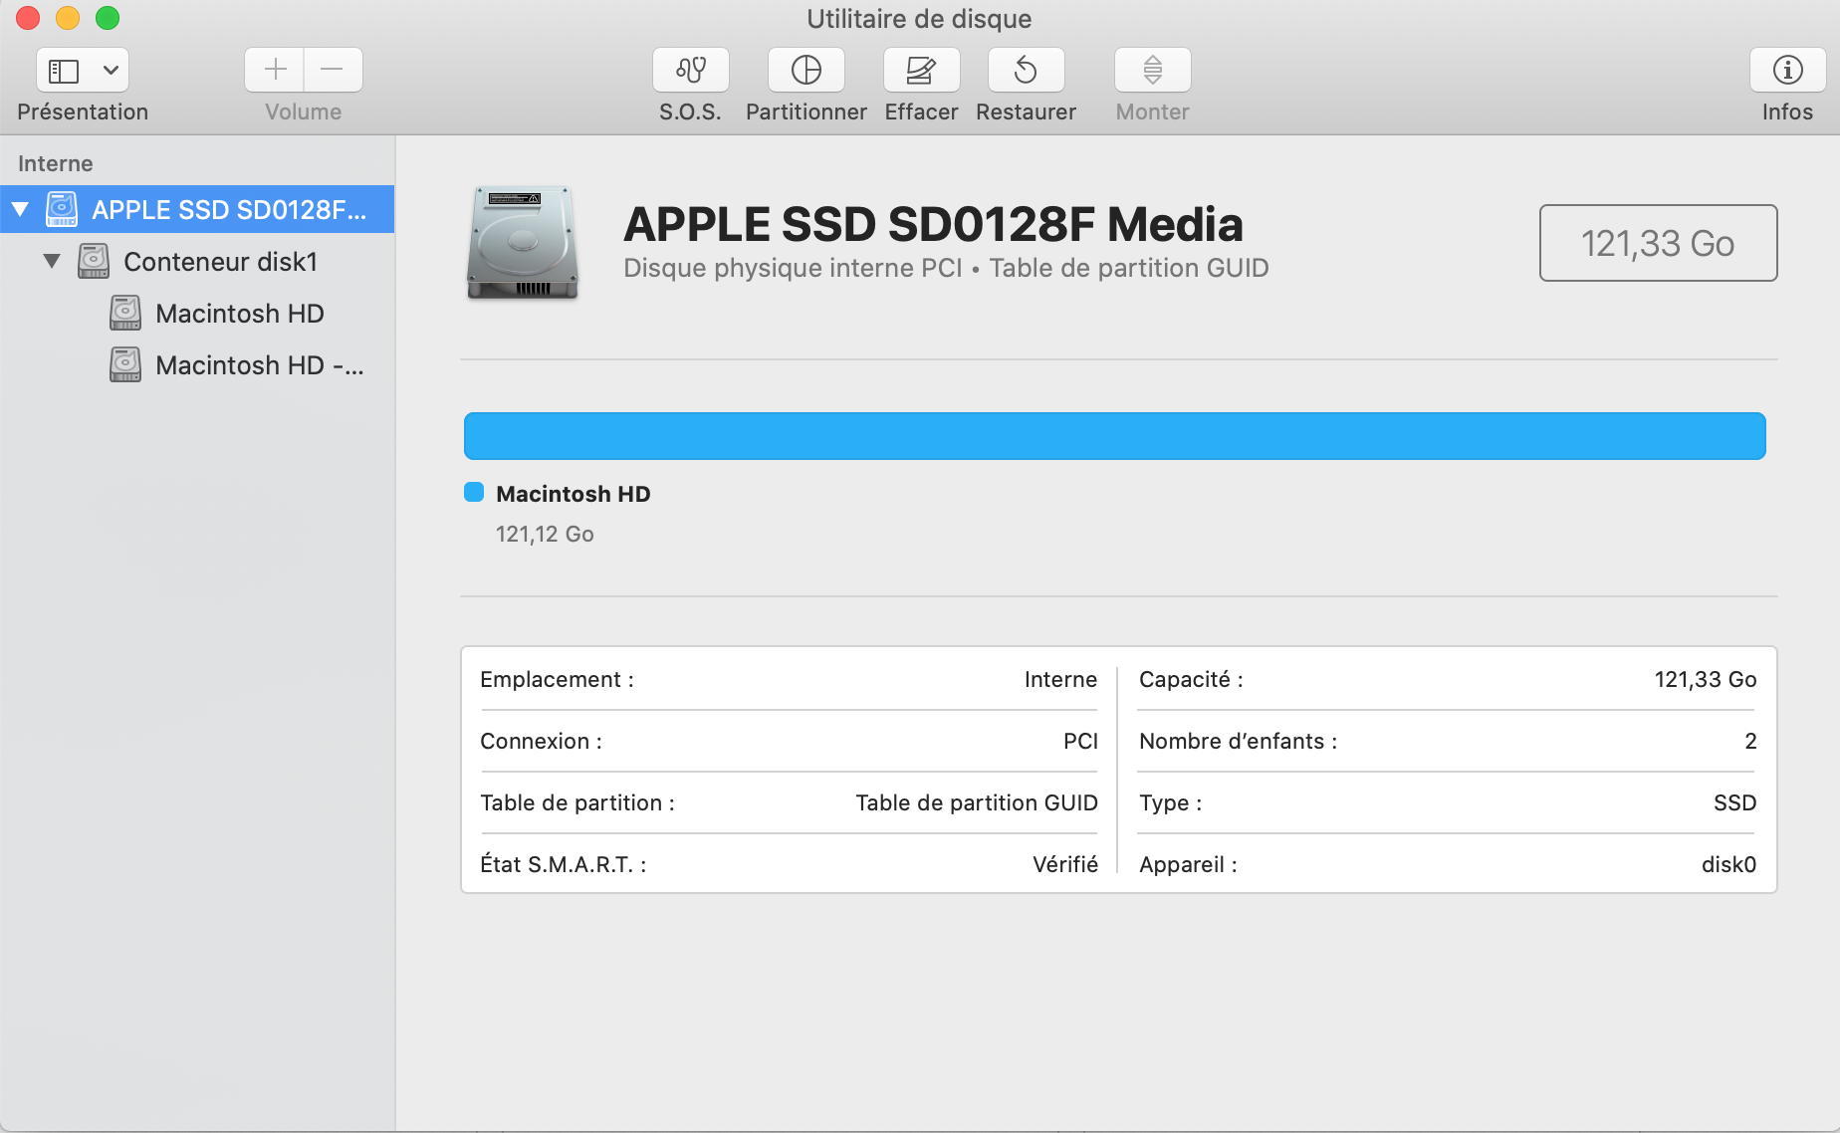Viewport: 1840px width, 1133px height.
Task: Open the Présentation dropdown chevron
Action: (x=111, y=71)
